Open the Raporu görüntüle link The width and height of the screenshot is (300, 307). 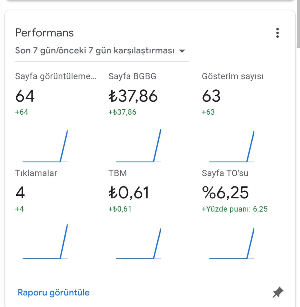tap(54, 293)
